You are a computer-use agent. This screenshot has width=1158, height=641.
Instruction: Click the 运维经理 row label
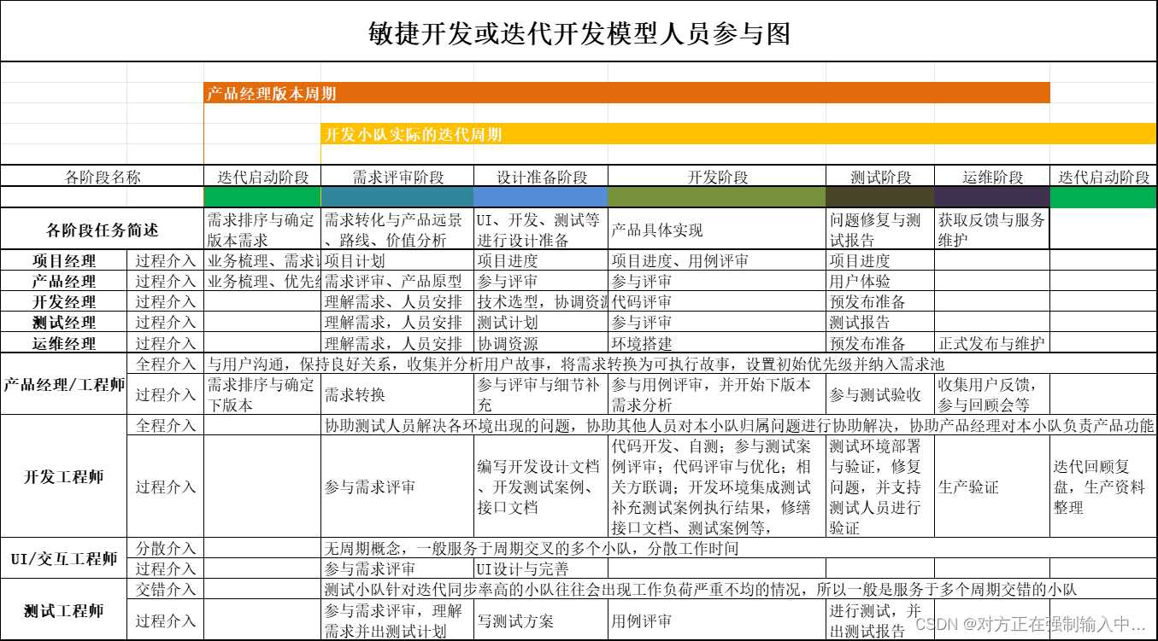tap(64, 343)
